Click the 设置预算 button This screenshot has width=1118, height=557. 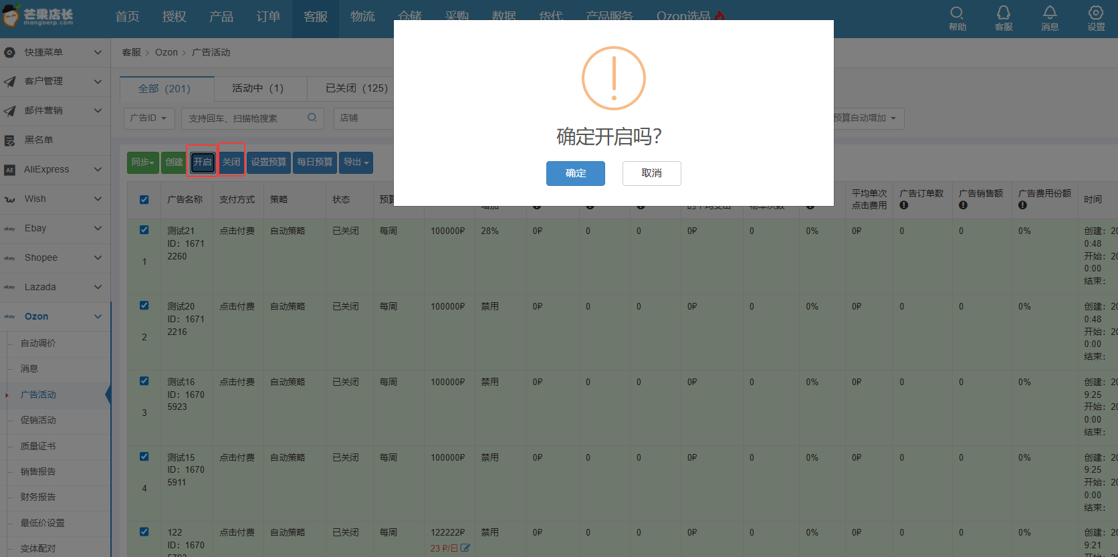[x=269, y=162]
